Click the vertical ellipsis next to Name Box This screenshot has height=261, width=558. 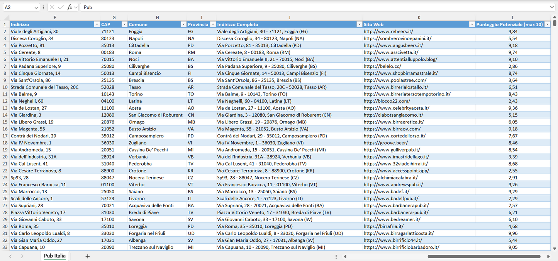point(44,7)
